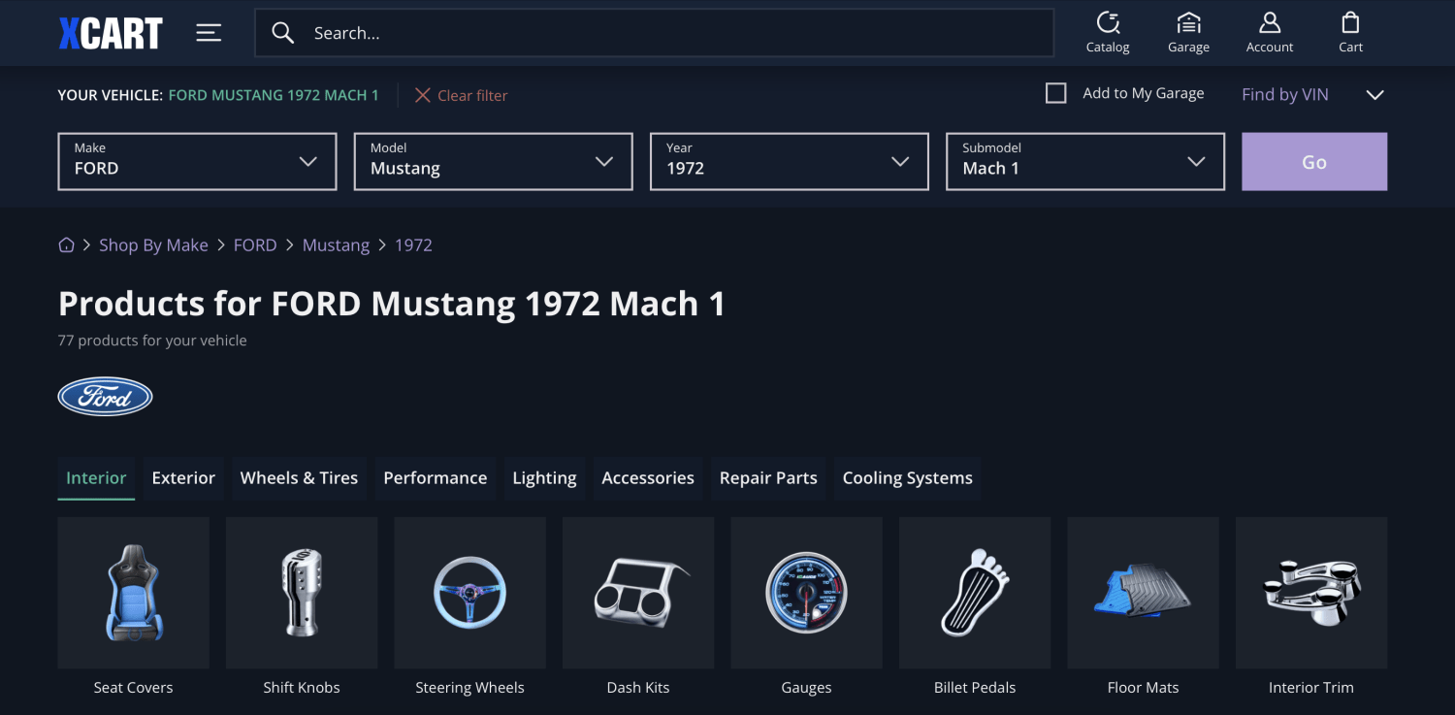
Task: Open the Year dropdown
Action: point(789,161)
